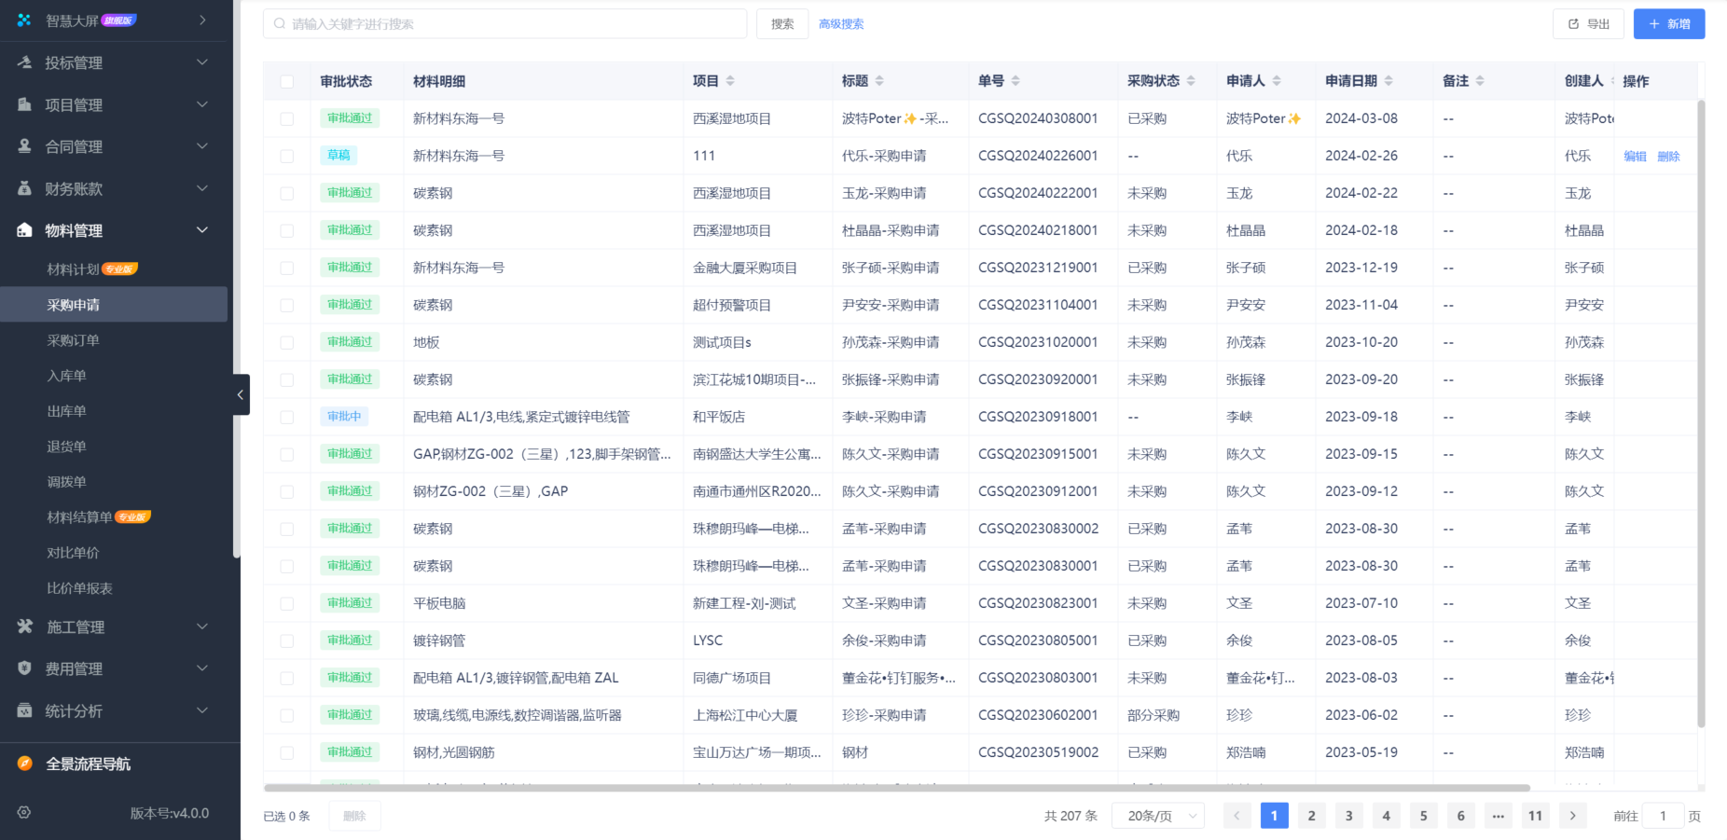
Task: Click the 物料管理 sidebar icon
Action: click(x=22, y=229)
